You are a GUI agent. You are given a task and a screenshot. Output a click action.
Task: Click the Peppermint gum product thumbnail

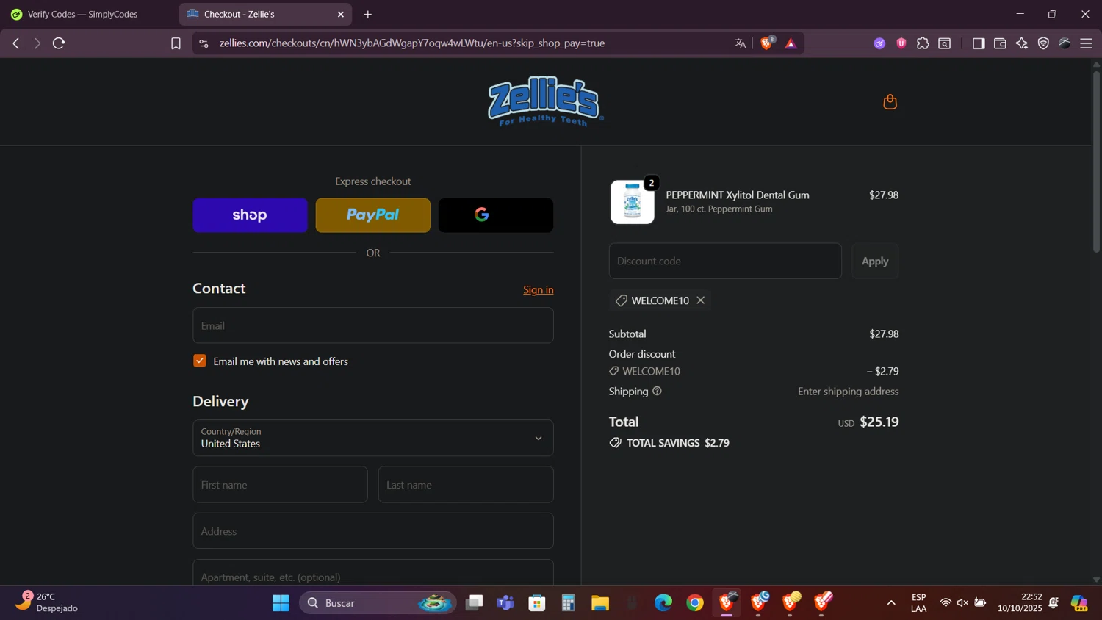[x=633, y=202]
